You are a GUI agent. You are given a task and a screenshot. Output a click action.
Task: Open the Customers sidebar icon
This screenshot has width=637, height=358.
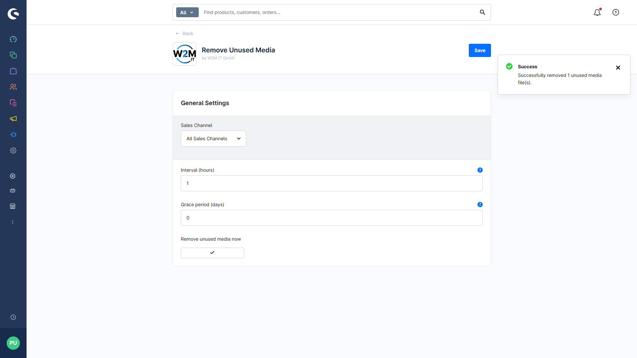click(x=13, y=87)
